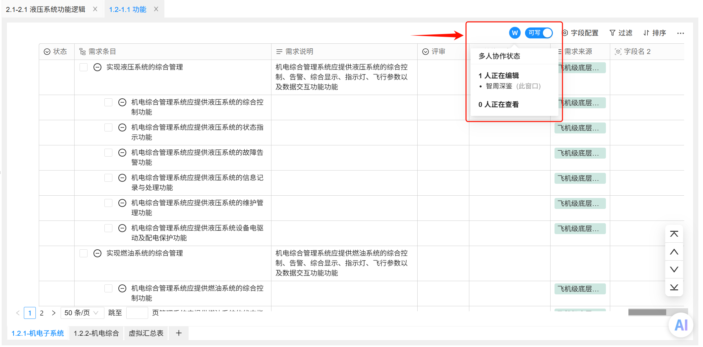Click the W user avatar icon
This screenshot has width=703, height=347.
click(x=514, y=33)
